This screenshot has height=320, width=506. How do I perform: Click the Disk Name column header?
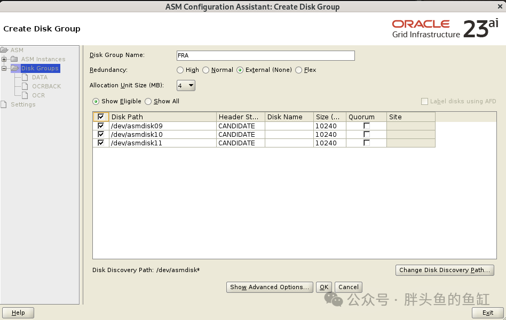coord(289,117)
